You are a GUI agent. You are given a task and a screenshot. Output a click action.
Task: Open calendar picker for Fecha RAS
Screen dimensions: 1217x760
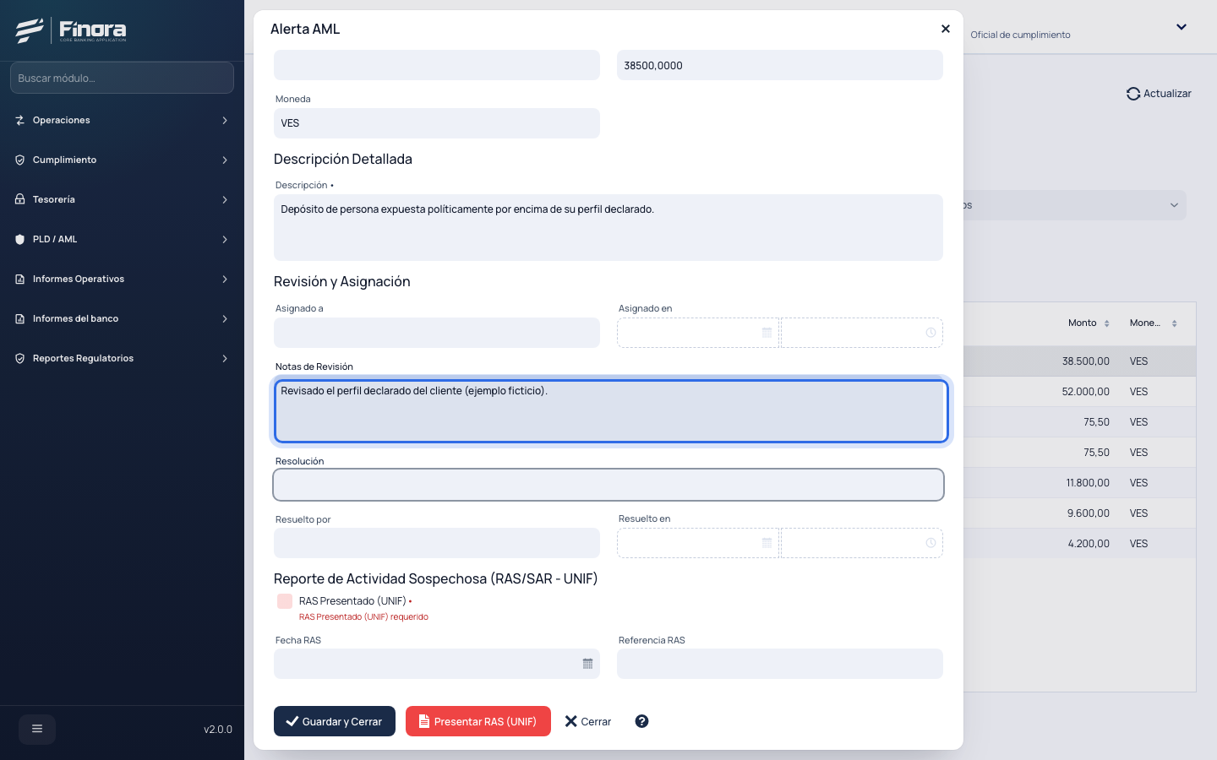click(587, 664)
